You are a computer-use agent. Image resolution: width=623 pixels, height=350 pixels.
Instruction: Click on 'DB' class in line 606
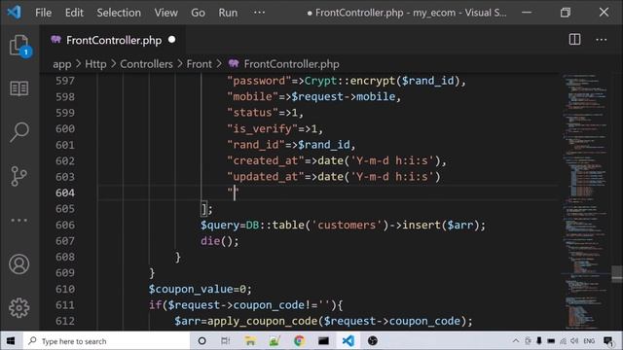click(252, 225)
